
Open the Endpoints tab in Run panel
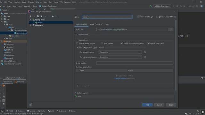tap(20, 82)
